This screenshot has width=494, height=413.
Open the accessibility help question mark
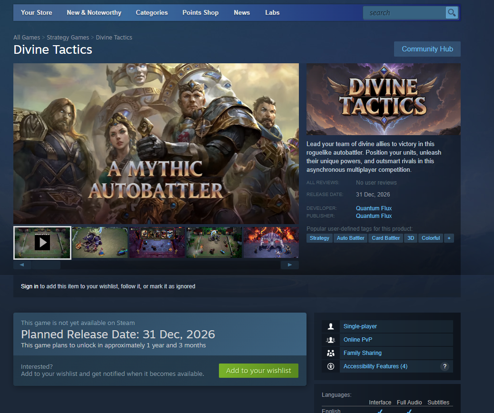click(445, 366)
